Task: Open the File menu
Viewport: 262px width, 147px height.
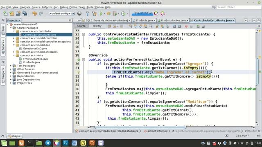Action: [3, 7]
